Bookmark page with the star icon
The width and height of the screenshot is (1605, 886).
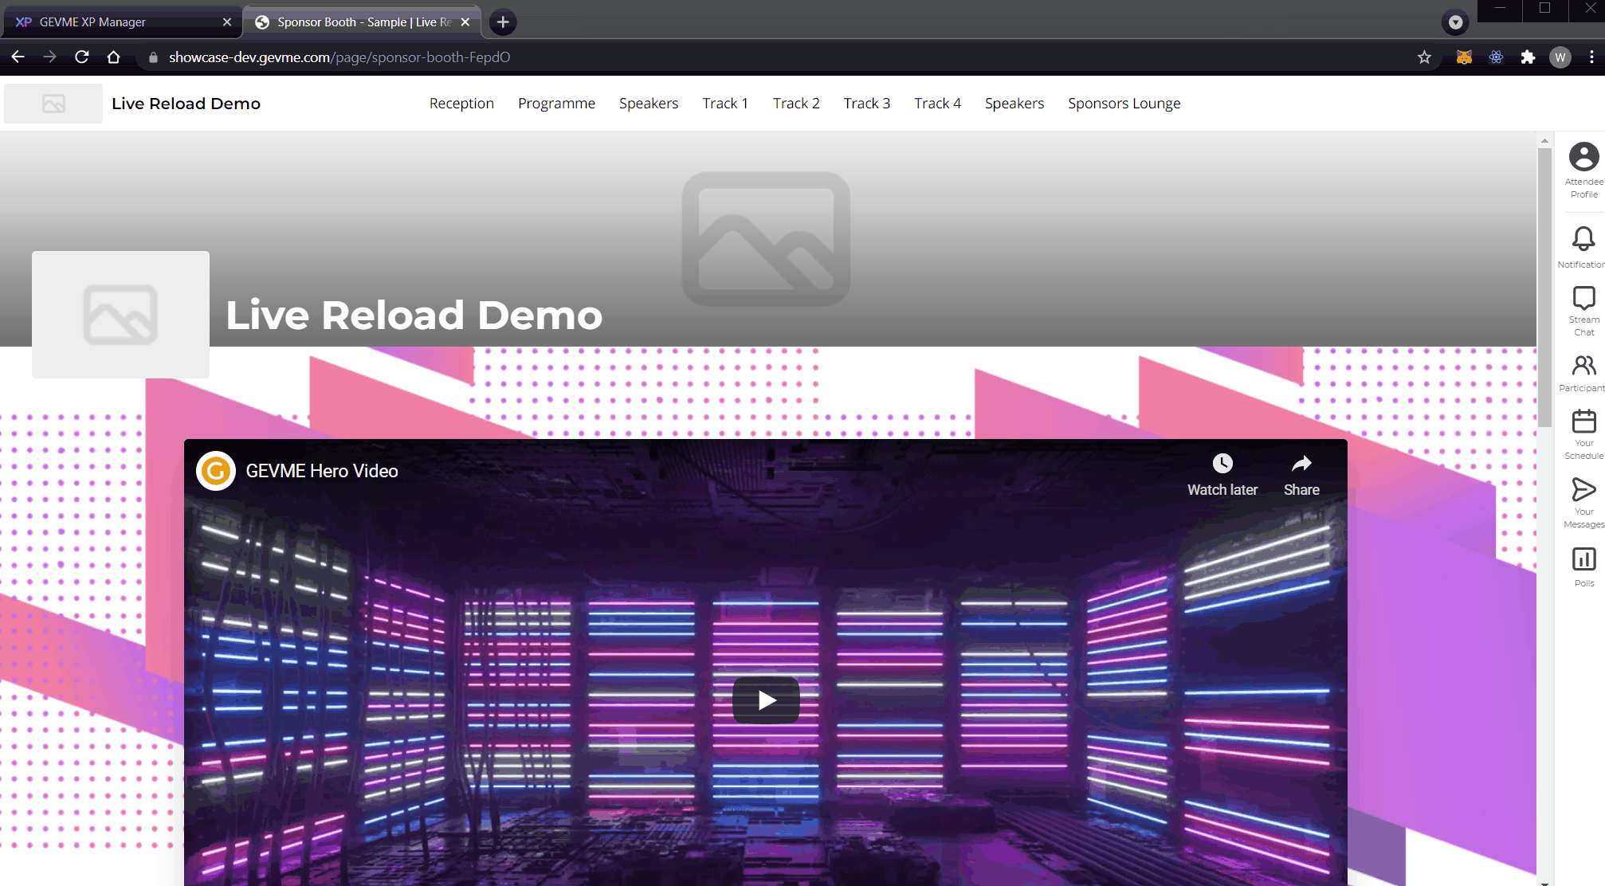[x=1424, y=57]
